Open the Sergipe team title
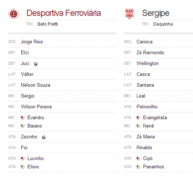193x181 pixels. (x=156, y=13)
